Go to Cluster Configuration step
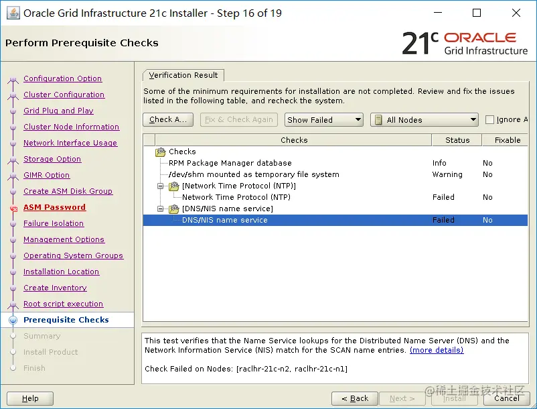The height and width of the screenshot is (409, 537). click(64, 95)
